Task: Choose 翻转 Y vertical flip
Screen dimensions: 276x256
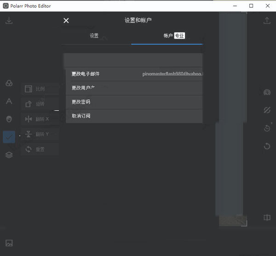Action: click(40, 134)
